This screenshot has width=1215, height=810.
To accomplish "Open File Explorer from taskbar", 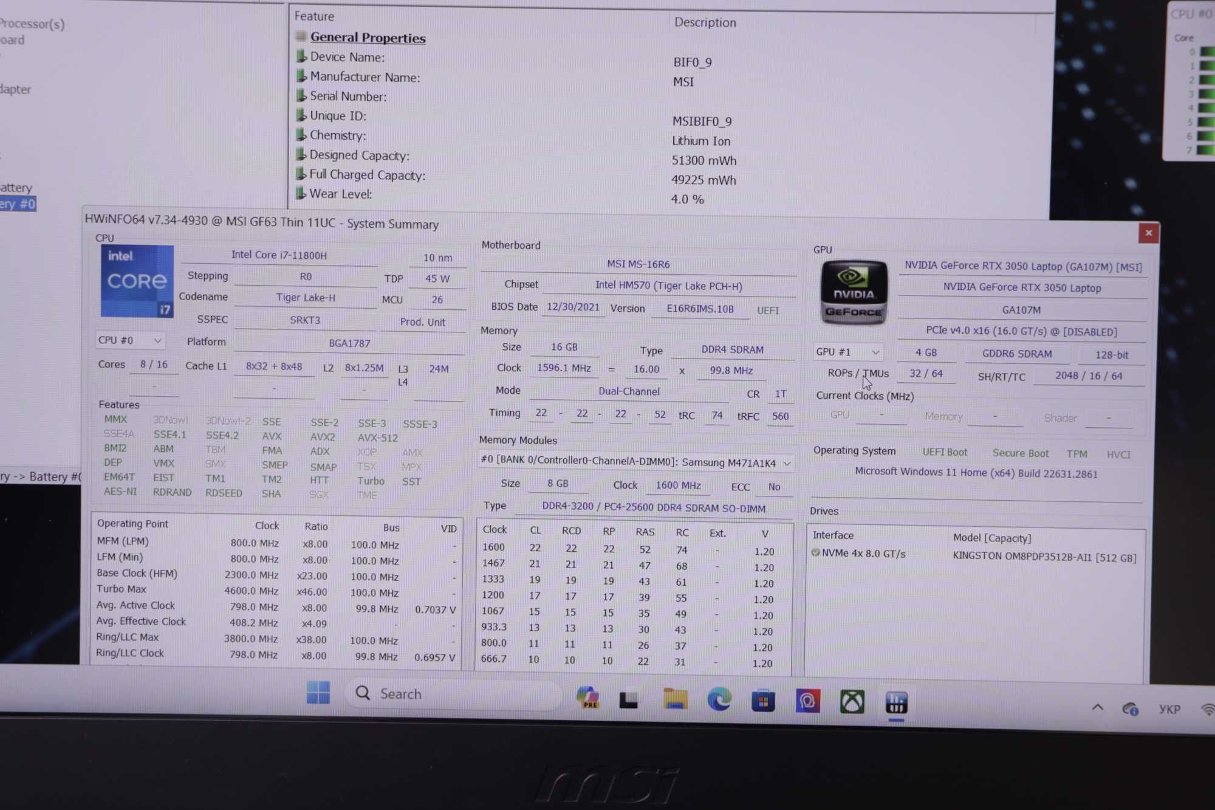I will [676, 699].
